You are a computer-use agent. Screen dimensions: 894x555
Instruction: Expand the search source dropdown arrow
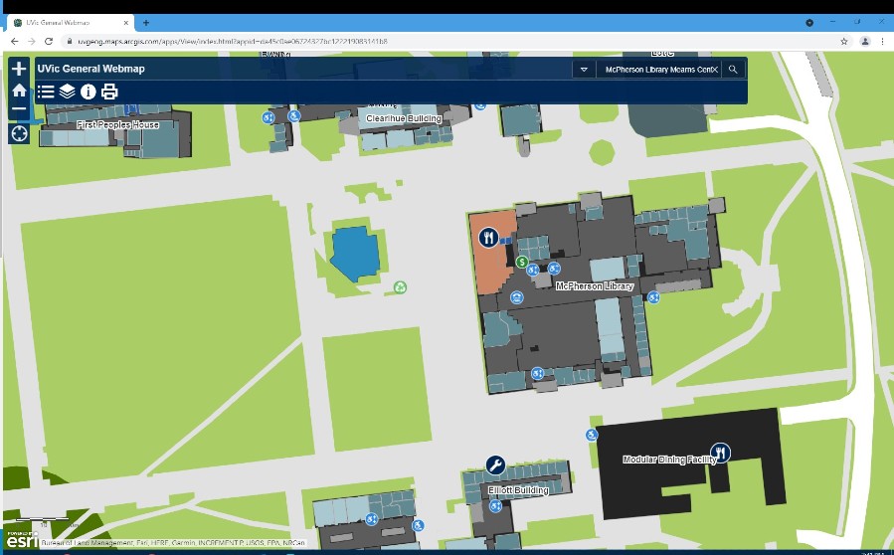click(x=584, y=70)
